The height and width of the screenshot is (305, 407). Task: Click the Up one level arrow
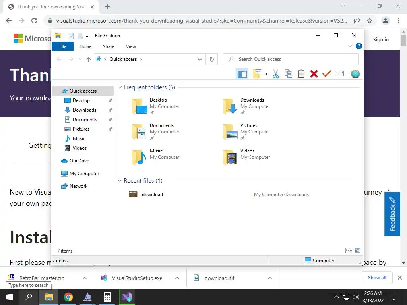click(x=89, y=60)
